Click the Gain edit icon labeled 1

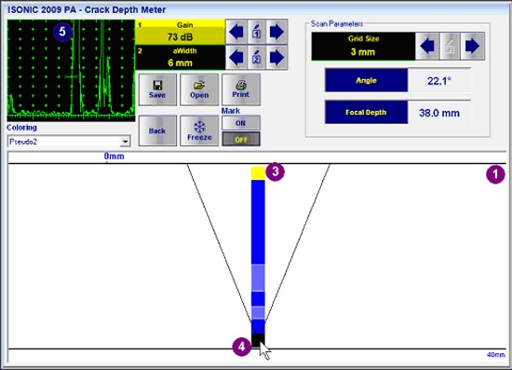tap(257, 32)
